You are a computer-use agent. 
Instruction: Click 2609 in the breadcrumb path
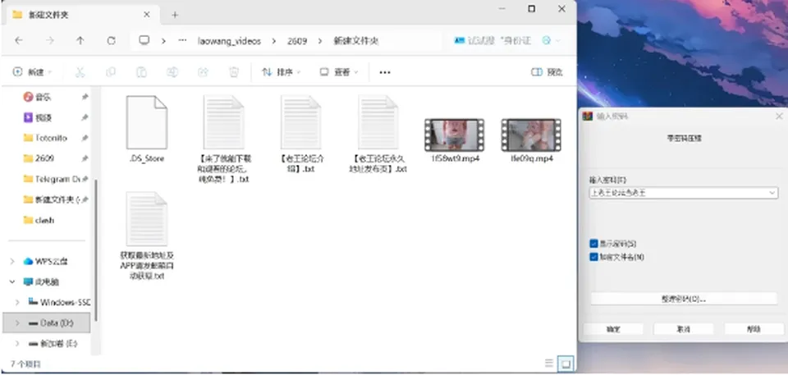tap(297, 41)
